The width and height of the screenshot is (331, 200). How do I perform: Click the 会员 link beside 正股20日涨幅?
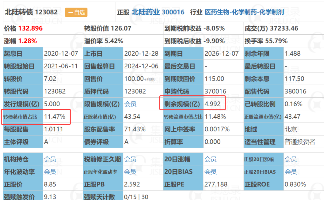point(291,159)
